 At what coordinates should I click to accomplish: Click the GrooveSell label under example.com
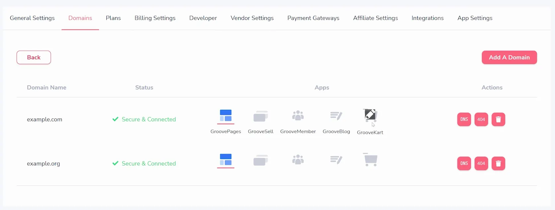[x=260, y=131]
